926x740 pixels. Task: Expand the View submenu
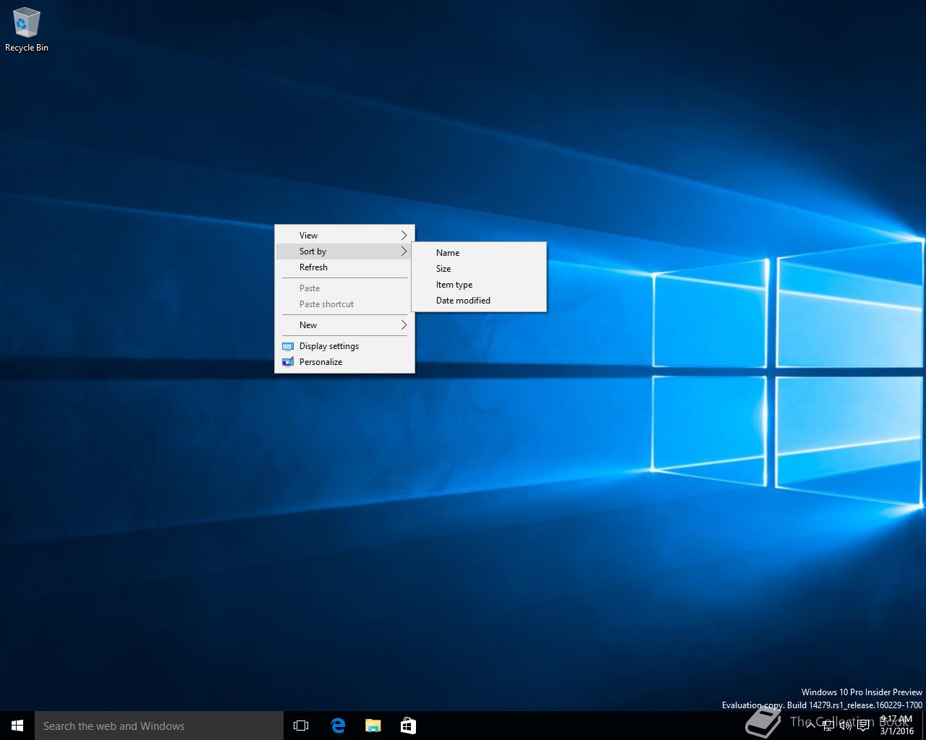click(344, 235)
